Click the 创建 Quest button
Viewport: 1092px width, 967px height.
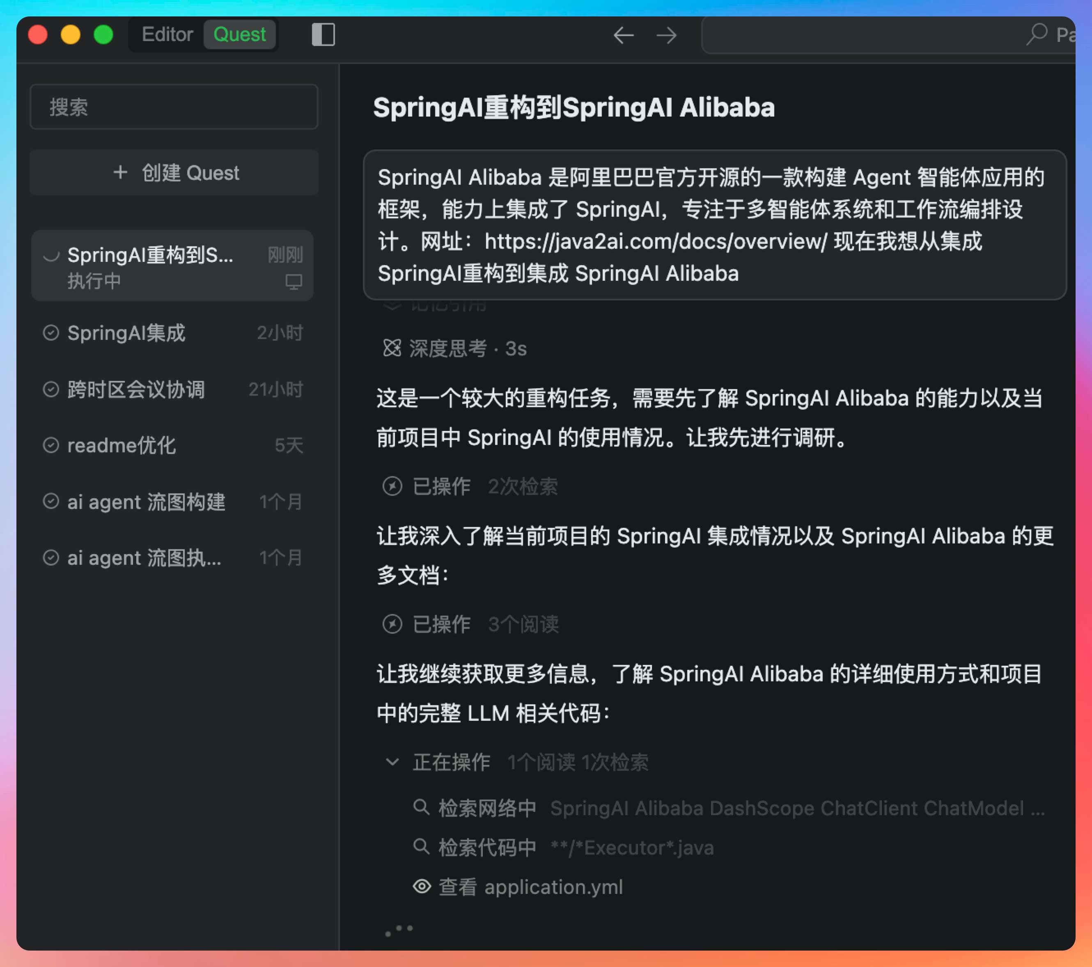point(174,172)
